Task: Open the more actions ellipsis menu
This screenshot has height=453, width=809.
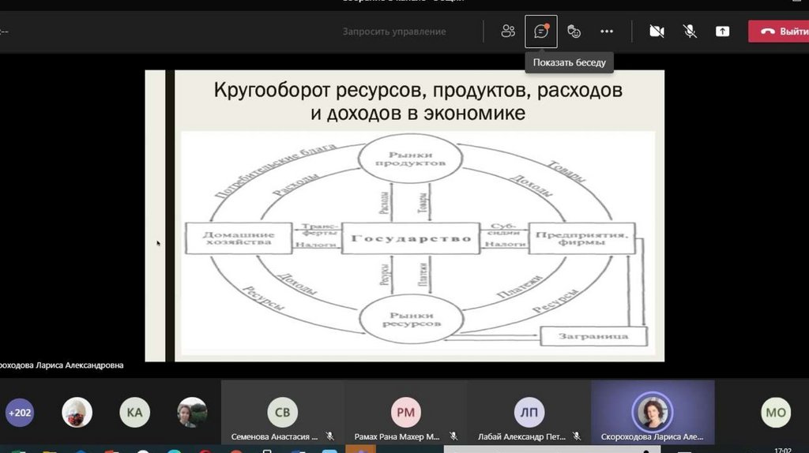Action: (x=607, y=32)
